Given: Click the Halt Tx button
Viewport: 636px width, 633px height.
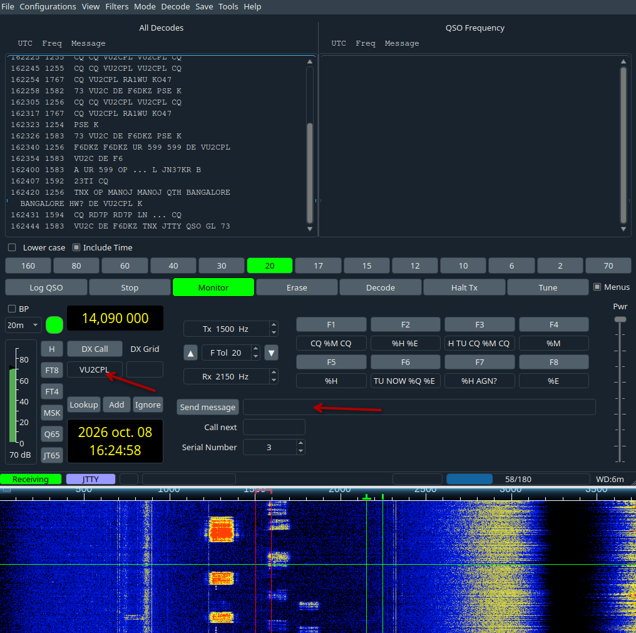Looking at the screenshot, I should [x=464, y=287].
